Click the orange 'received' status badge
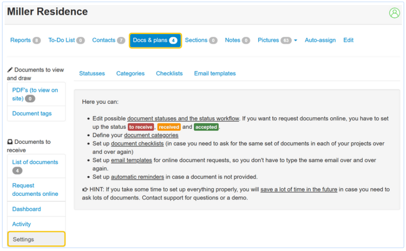The width and height of the screenshot is (406, 251). tap(169, 127)
